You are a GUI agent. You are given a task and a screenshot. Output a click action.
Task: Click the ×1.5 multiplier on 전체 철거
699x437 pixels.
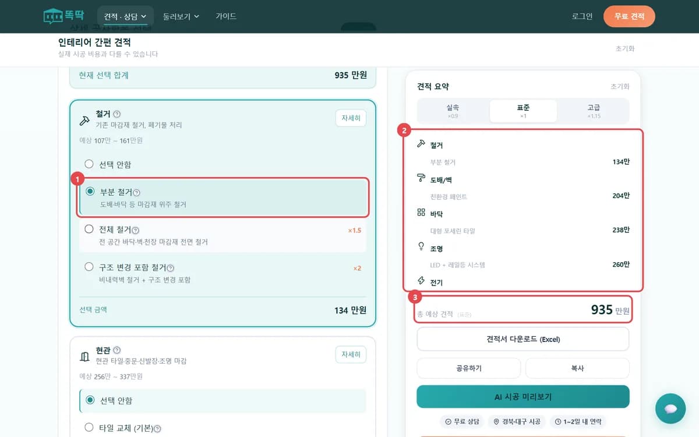(x=354, y=230)
